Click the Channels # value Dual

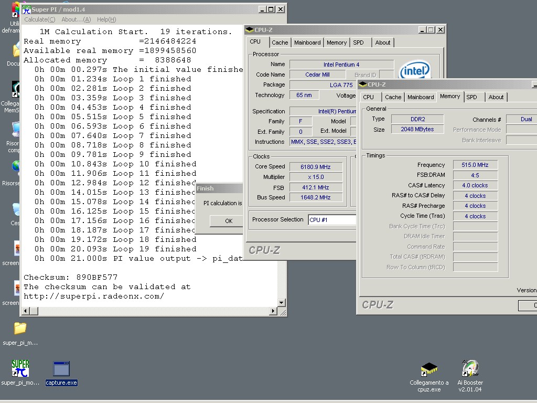tap(522, 119)
